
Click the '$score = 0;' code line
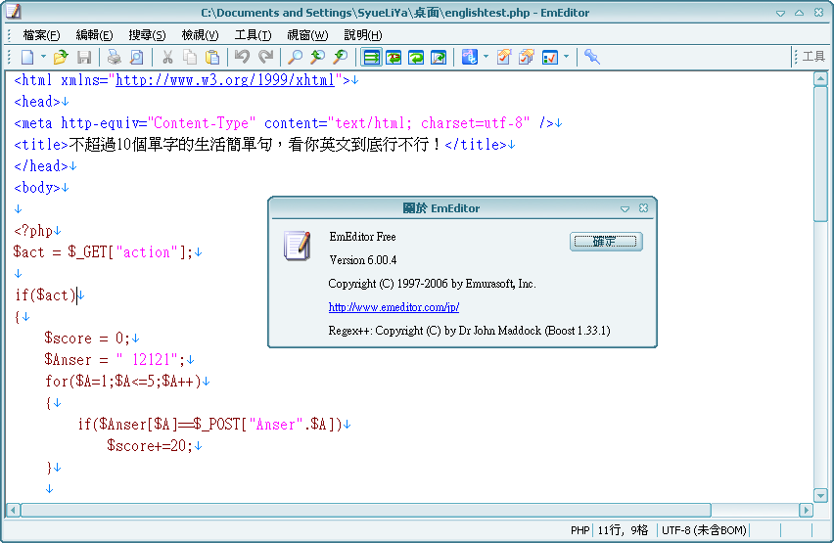(87, 339)
